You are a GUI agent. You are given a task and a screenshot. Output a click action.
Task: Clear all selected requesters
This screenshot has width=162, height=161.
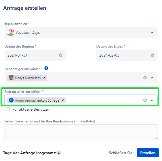(x=145, y=100)
